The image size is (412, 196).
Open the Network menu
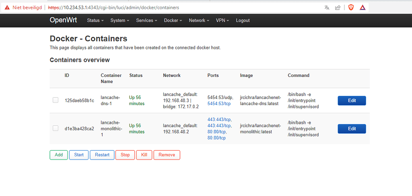(199, 20)
